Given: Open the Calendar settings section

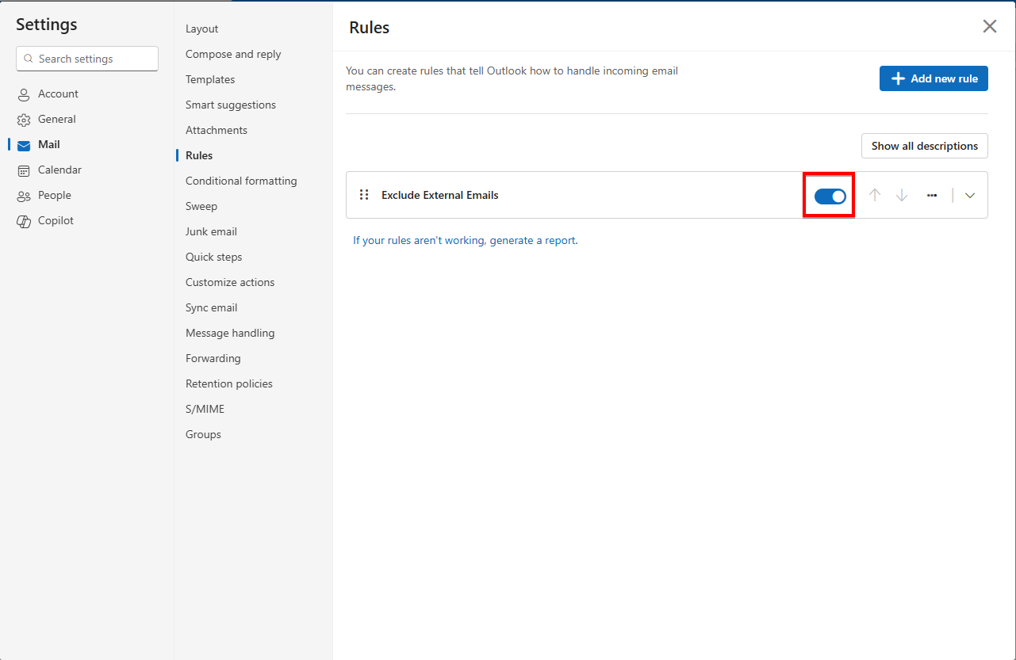Looking at the screenshot, I should point(59,170).
